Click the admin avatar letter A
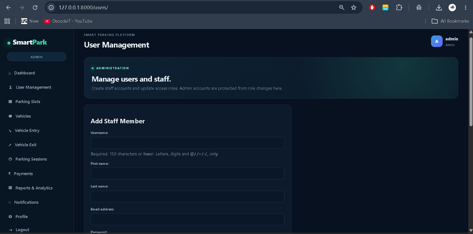This screenshot has width=473, height=234. point(437,42)
